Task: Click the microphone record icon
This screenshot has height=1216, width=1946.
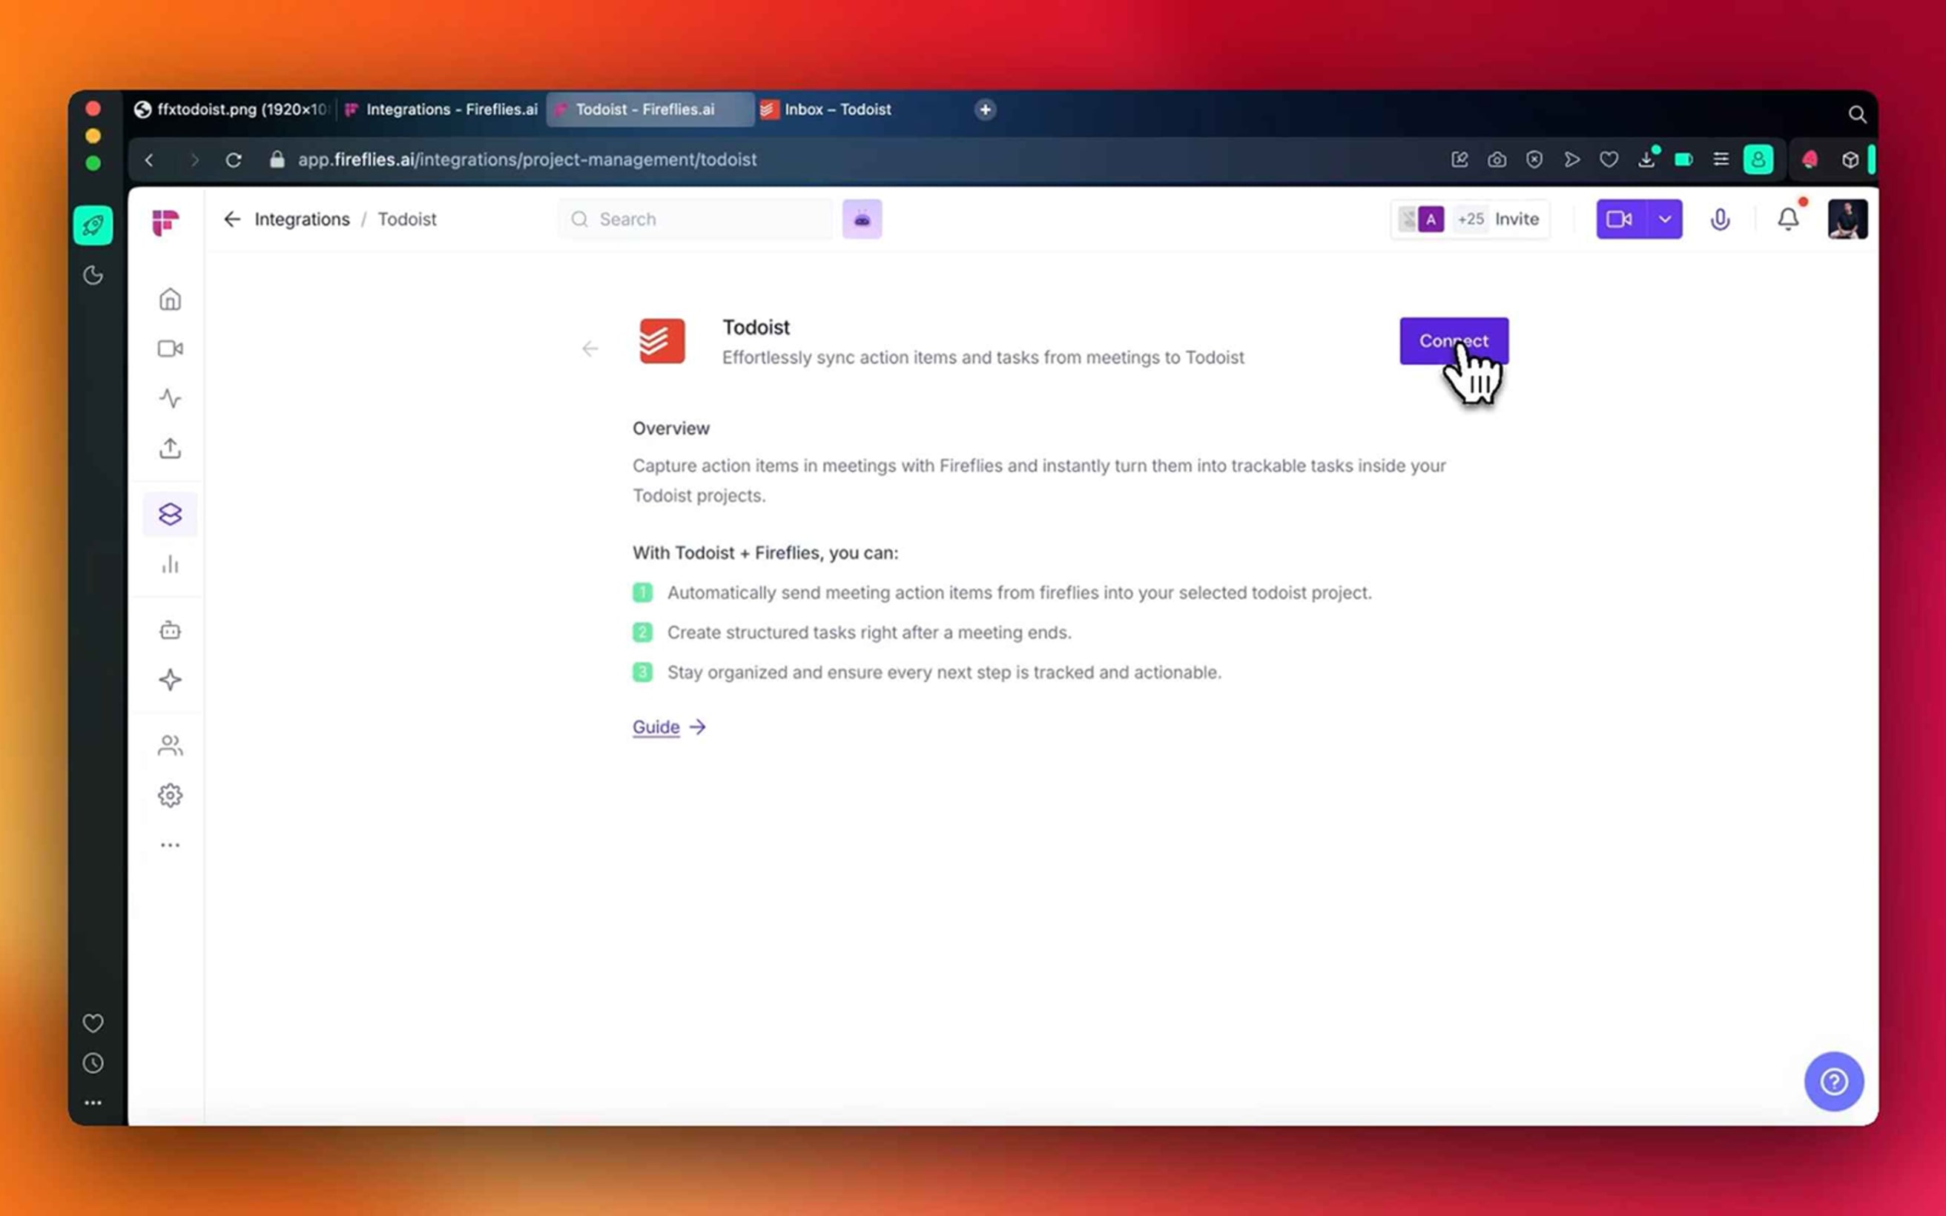Action: pos(1719,219)
